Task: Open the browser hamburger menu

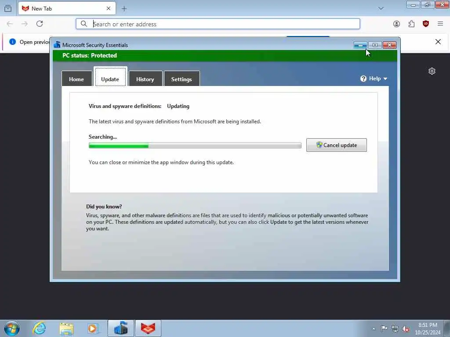Action: tap(440, 24)
